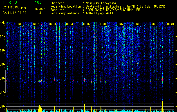Click the meteor echo just after 0332
This screenshot has width=177, height=112.
(x=39, y=81)
